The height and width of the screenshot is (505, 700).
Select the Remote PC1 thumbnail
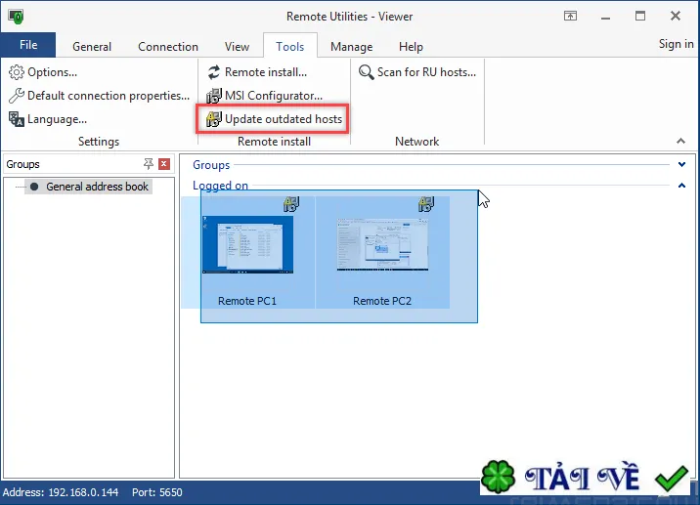(247, 245)
